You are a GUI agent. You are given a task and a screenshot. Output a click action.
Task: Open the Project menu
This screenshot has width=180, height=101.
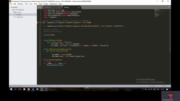(46, 4)
